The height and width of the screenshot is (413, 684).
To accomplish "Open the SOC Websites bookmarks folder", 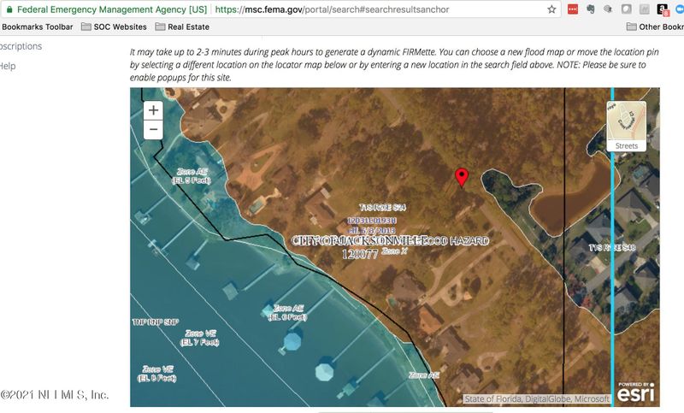I will [114, 27].
